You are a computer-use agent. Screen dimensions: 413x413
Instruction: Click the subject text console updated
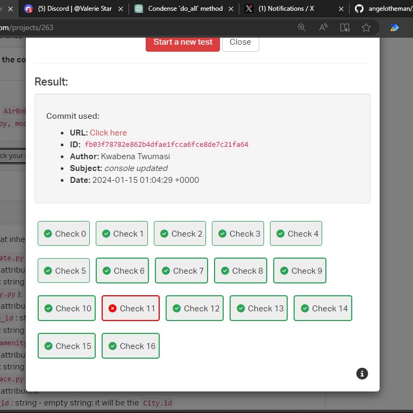(136, 168)
